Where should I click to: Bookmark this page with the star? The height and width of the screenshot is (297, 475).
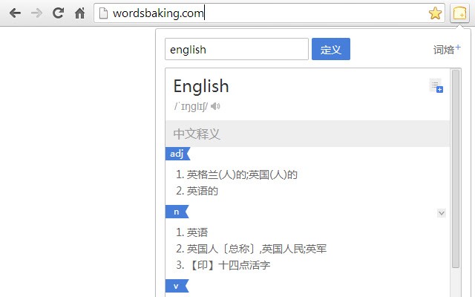coord(435,13)
